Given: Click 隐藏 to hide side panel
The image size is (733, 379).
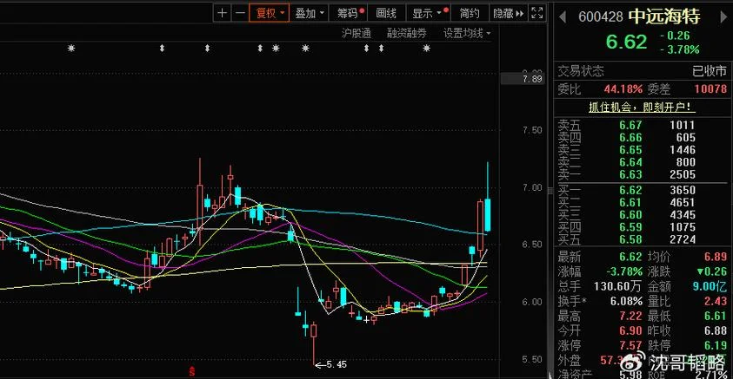Looking at the screenshot, I should click(508, 13).
